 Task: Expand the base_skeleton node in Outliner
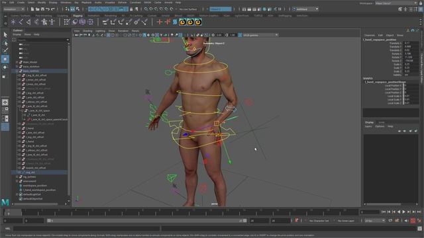point(17,66)
